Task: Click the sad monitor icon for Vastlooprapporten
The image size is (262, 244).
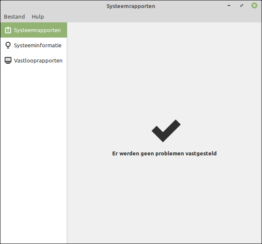Action: [x=8, y=60]
